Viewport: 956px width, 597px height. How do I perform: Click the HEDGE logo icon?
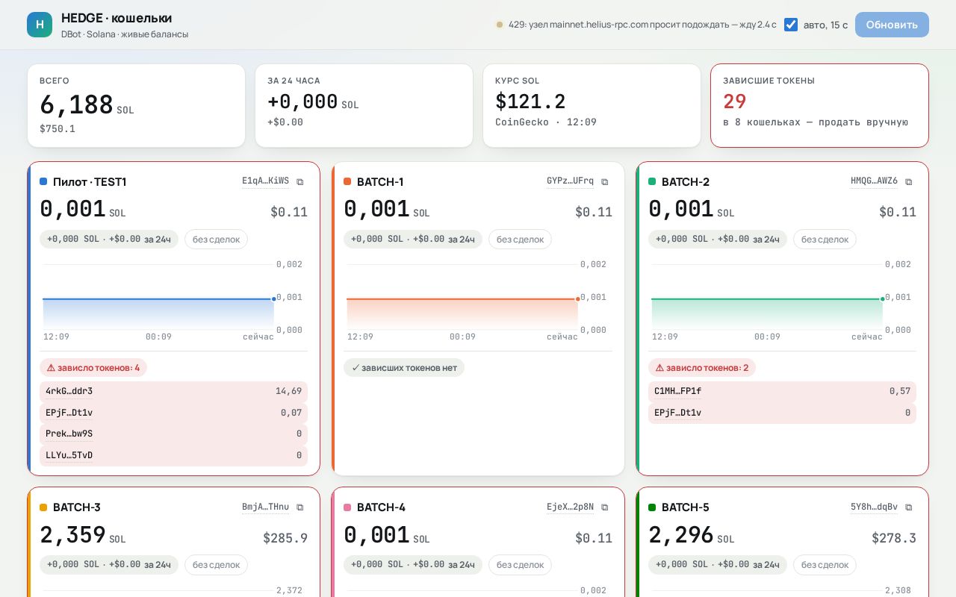(40, 25)
